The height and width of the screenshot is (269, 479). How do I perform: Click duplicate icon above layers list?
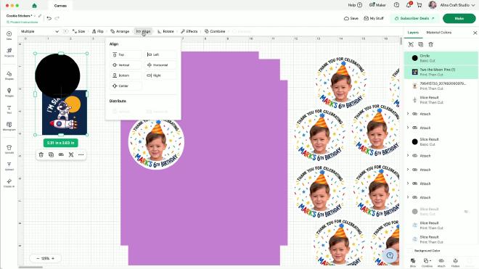click(421, 44)
